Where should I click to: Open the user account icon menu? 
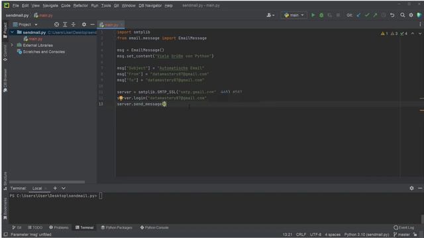pos(270,15)
